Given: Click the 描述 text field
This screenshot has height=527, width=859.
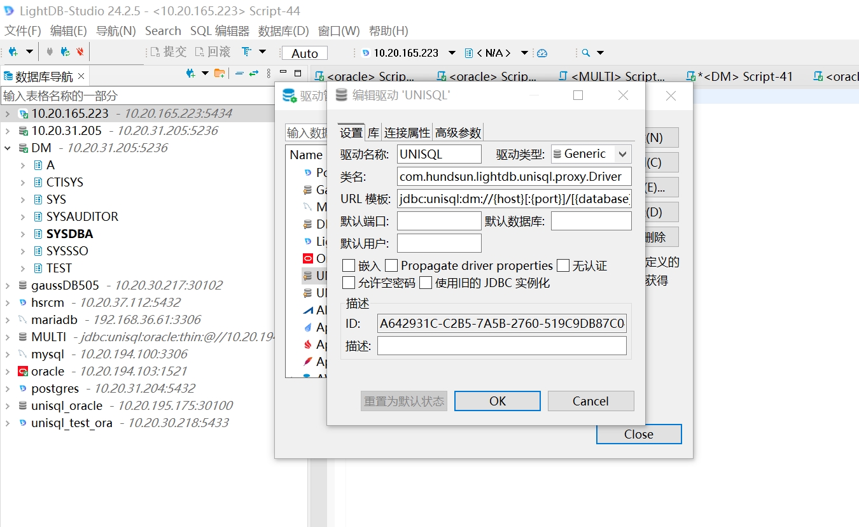Looking at the screenshot, I should [502, 346].
